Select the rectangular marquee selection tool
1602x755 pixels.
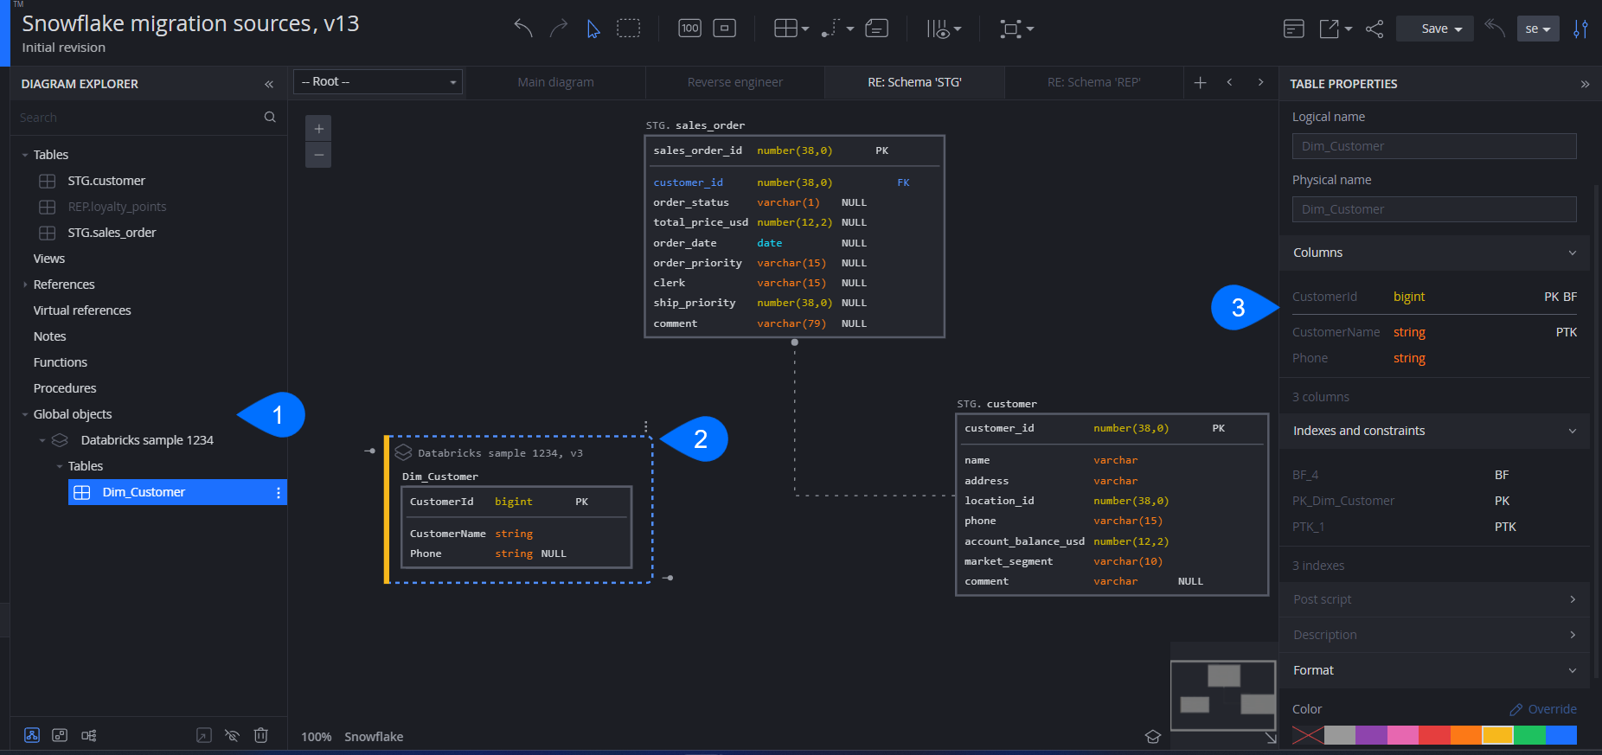coord(628,29)
